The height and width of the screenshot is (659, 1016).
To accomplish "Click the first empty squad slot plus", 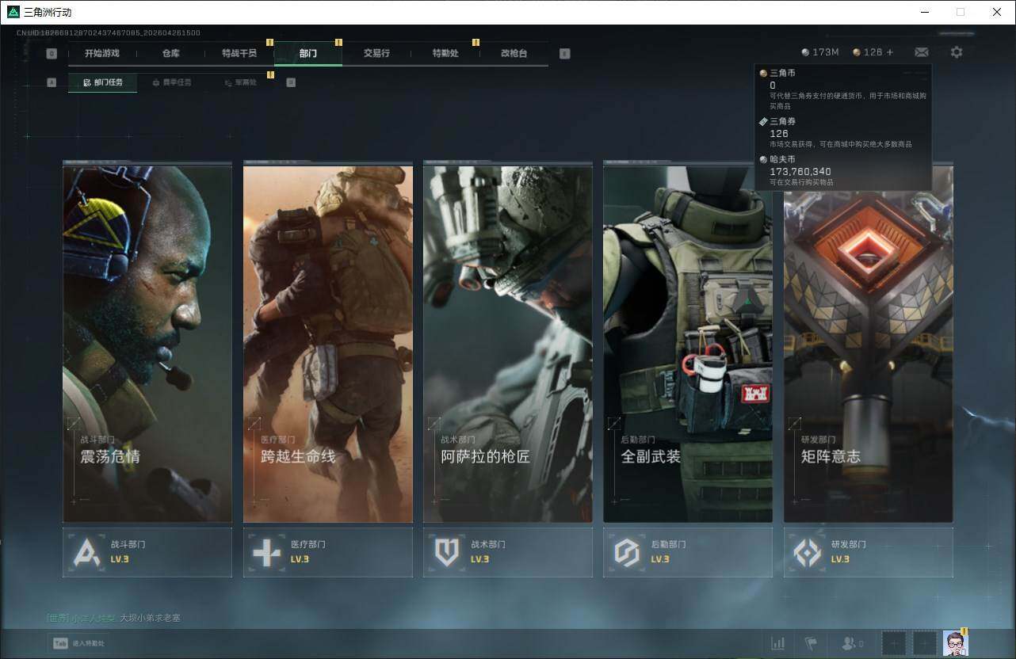I will coord(894,643).
